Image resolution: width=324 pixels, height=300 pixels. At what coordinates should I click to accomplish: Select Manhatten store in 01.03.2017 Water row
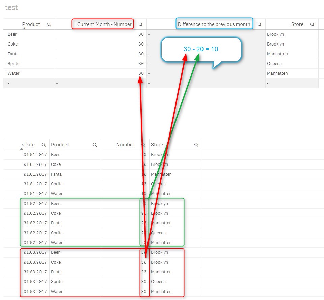pos(161,291)
